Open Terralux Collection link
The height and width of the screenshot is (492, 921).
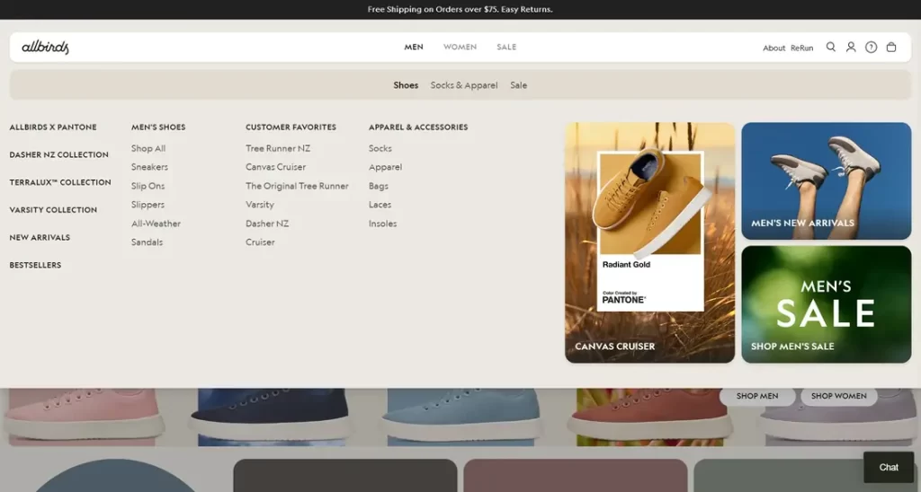click(60, 182)
